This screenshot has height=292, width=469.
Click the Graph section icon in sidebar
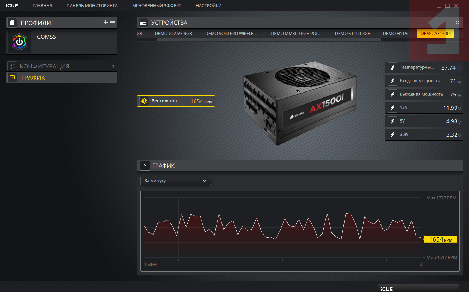coord(12,77)
